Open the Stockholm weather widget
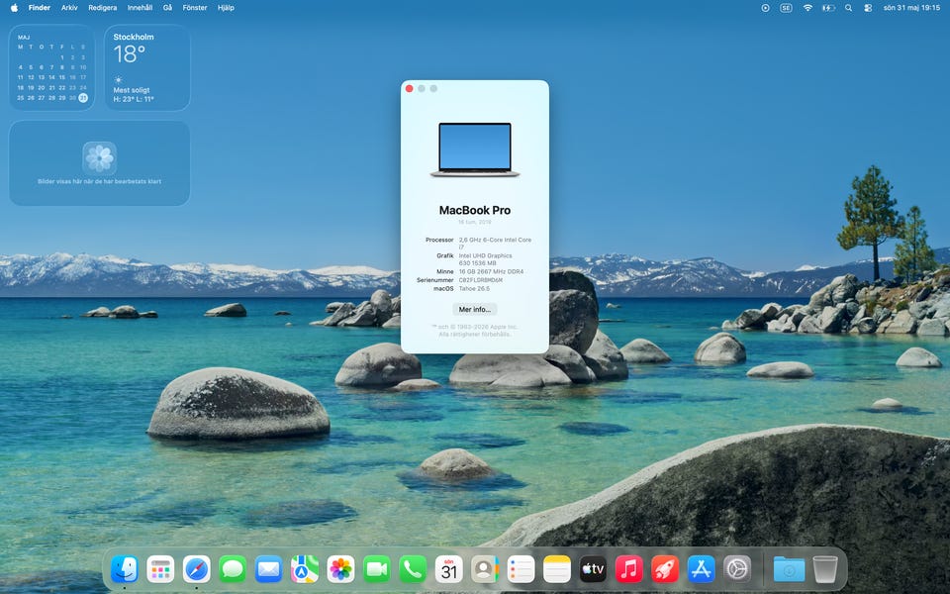 coord(147,67)
